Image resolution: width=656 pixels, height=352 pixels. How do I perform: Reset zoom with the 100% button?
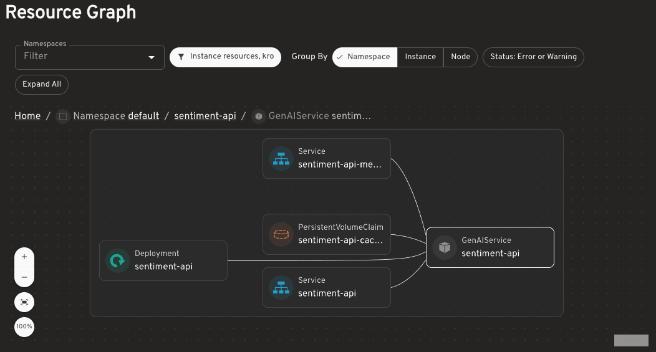point(24,326)
